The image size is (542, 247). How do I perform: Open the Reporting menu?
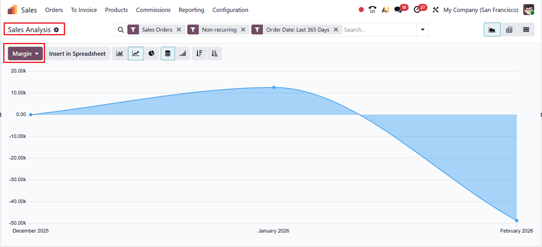click(x=192, y=10)
